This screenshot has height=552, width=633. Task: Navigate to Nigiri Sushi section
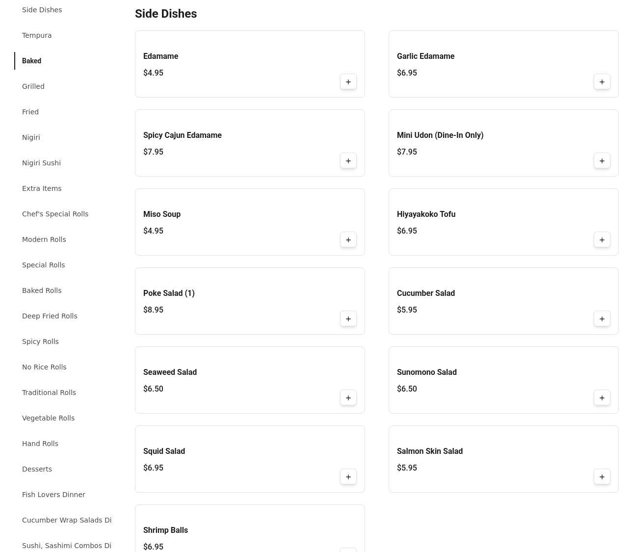click(41, 163)
